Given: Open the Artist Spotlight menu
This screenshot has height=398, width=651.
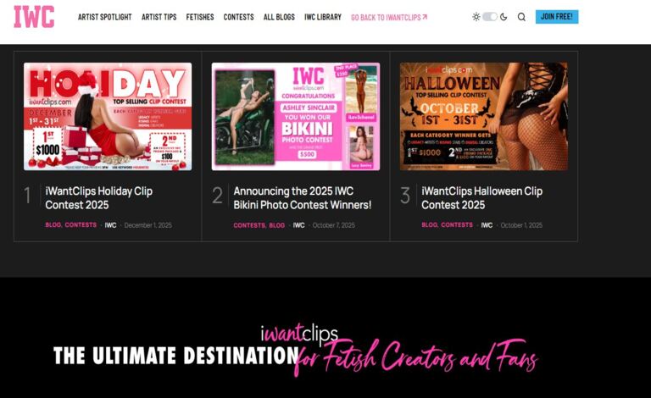Looking at the screenshot, I should 104,17.
